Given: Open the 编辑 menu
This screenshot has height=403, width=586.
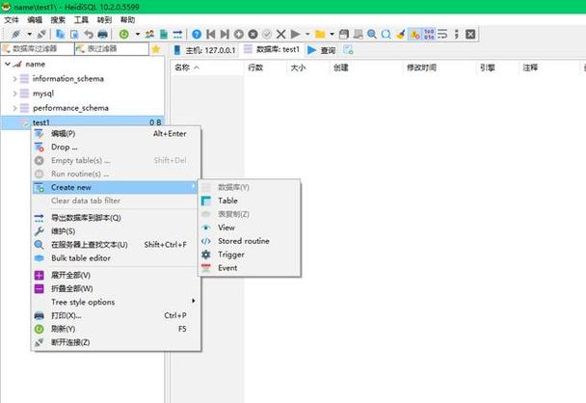Looking at the screenshot, I should point(35,20).
